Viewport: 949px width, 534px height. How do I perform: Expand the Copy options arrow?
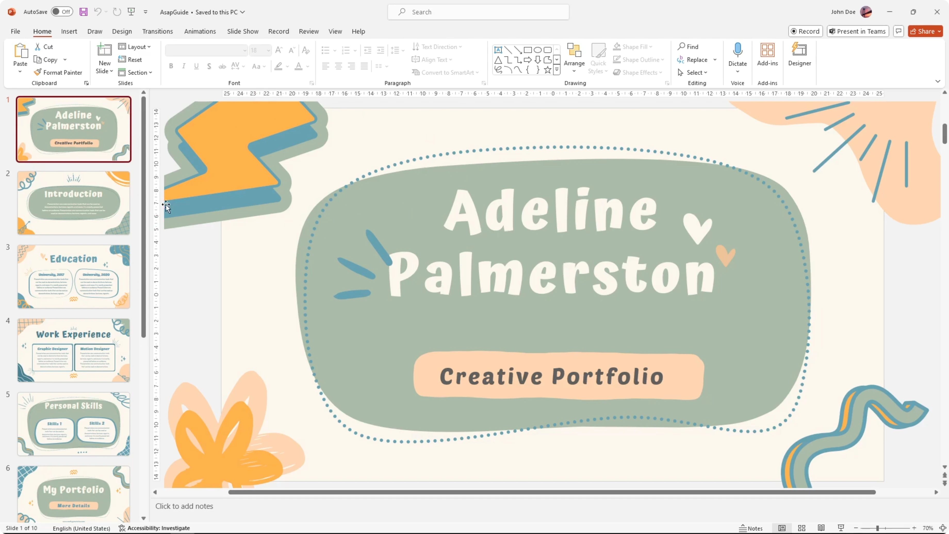[65, 59]
